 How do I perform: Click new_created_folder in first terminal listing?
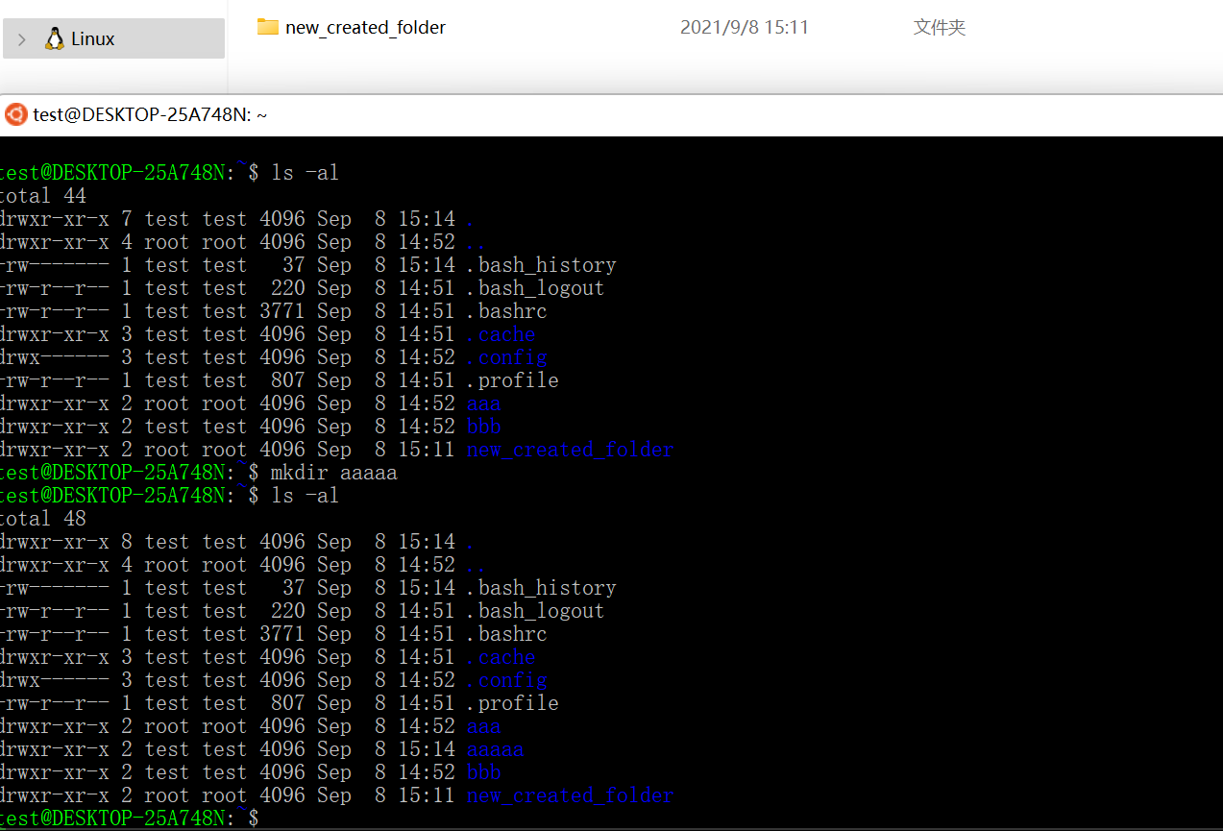(x=571, y=450)
